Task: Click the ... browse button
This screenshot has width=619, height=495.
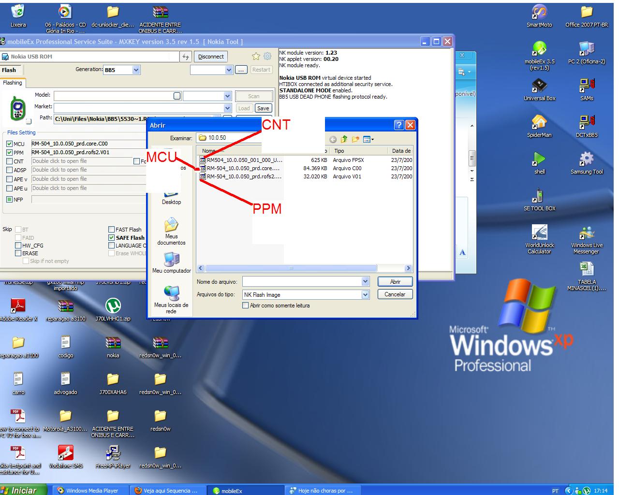Action: [x=241, y=70]
